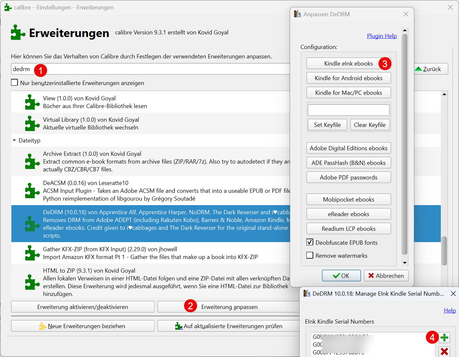
Task: Enable the Remove watermarks checkbox
Action: (310, 255)
